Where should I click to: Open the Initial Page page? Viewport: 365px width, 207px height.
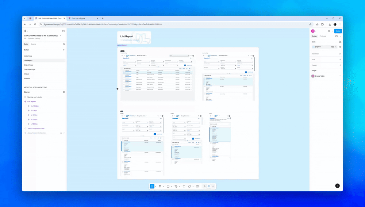coord(28,56)
